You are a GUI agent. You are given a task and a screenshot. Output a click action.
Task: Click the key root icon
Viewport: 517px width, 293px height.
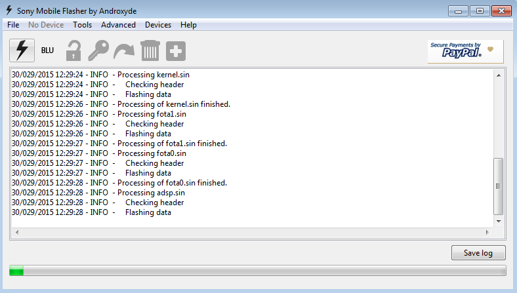point(98,50)
